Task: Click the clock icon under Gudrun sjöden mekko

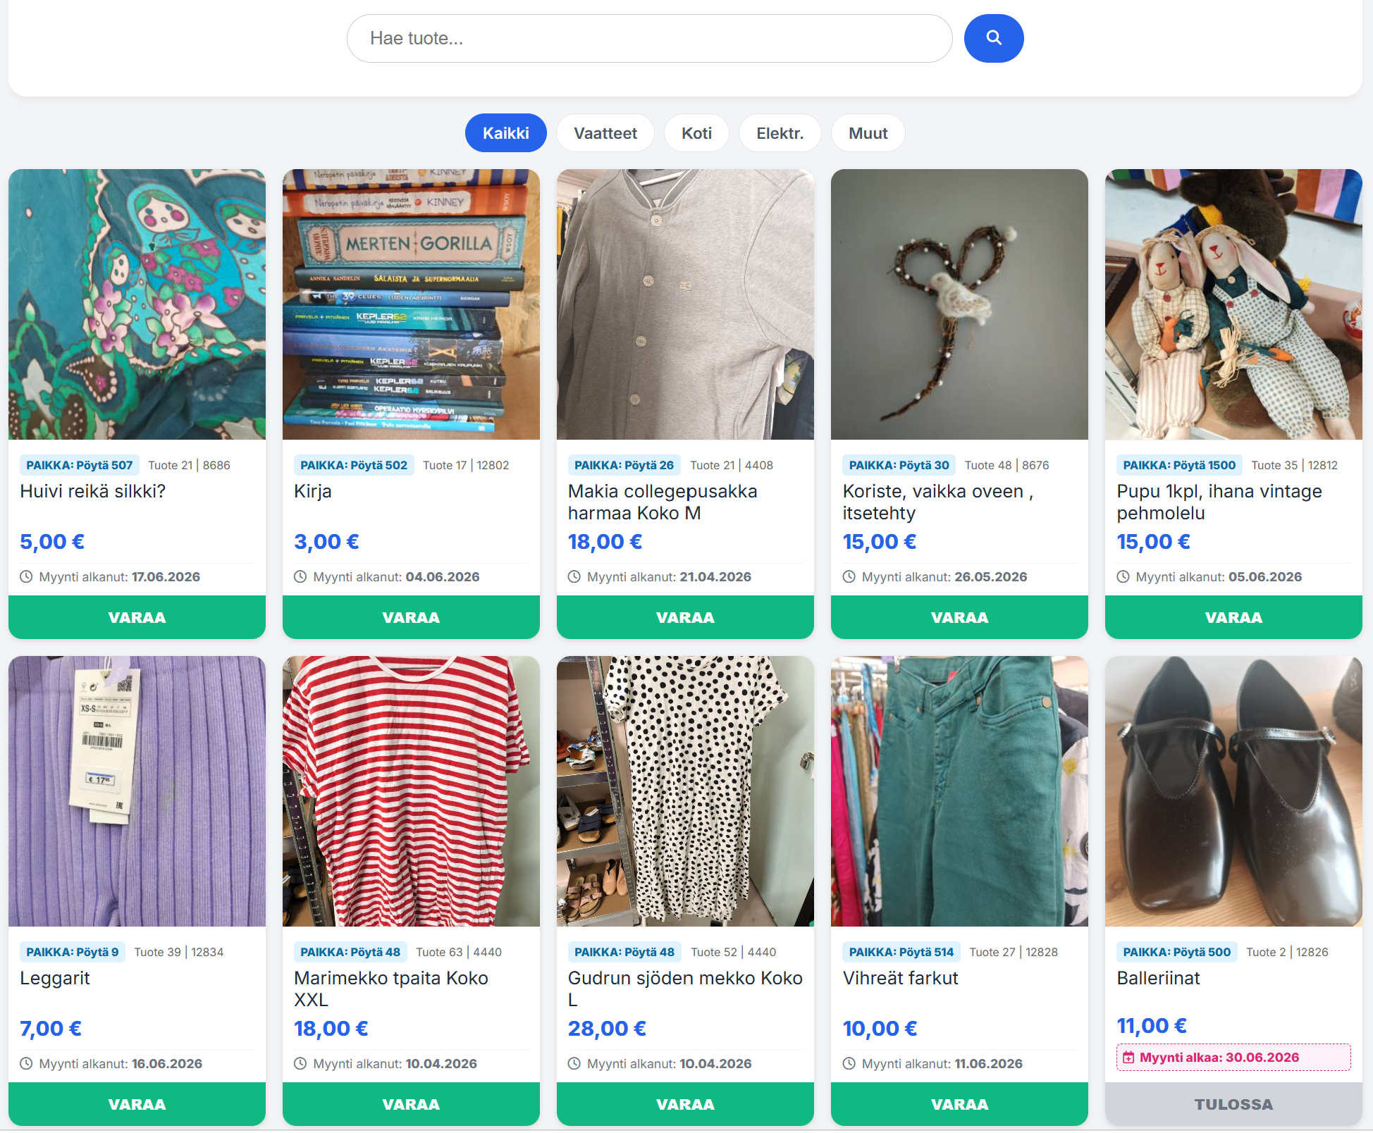Action: point(574,1063)
